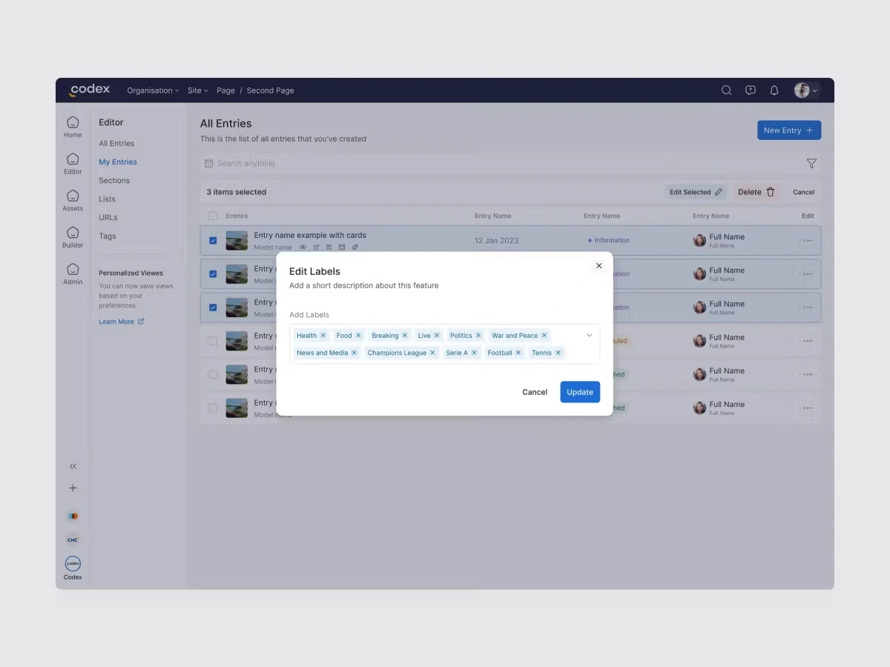Check the fourth entry's checkbox
Screen dimensions: 890x667
point(213,341)
